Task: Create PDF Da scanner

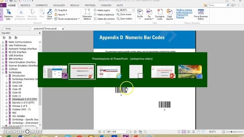Action: [x=149, y=14]
